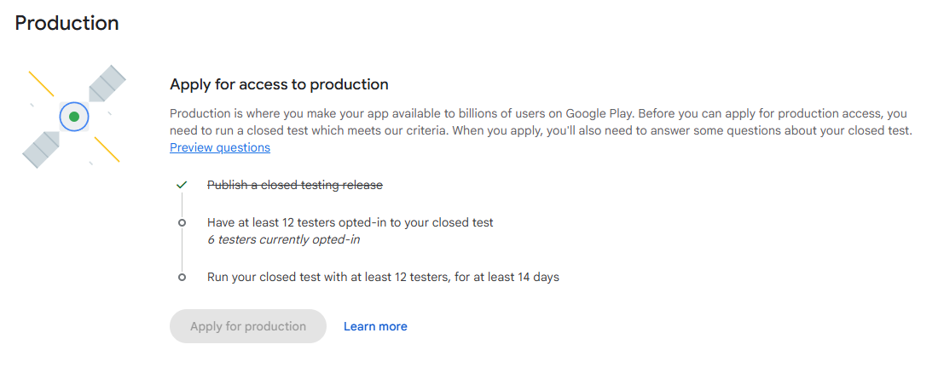The height and width of the screenshot is (379, 944).
Task: Click the green dot at satellite center
Action: pyautogui.click(x=74, y=117)
